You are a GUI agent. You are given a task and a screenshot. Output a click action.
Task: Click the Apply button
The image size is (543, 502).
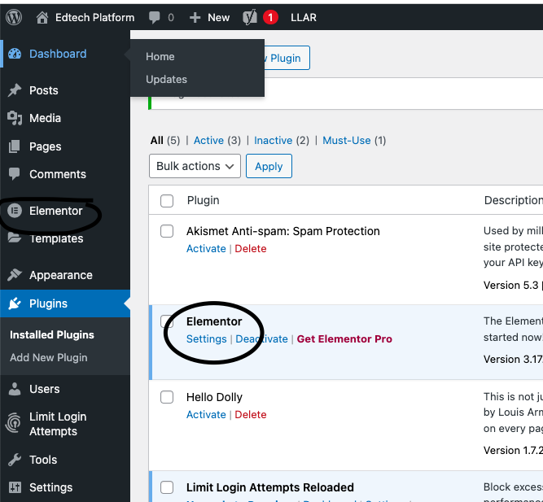[x=269, y=166]
